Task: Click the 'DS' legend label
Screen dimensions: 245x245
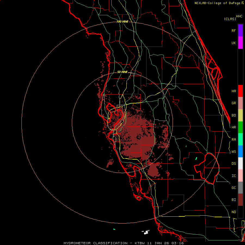Action: click(x=234, y=163)
